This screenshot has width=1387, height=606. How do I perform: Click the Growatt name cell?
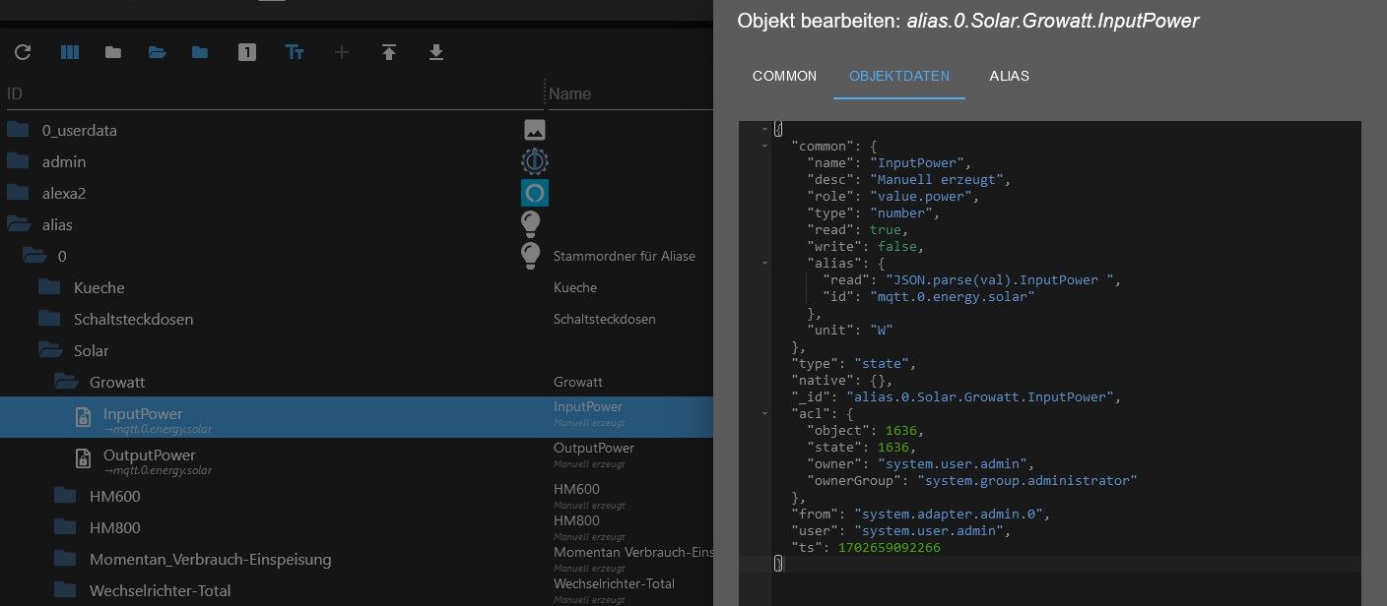coord(578,382)
